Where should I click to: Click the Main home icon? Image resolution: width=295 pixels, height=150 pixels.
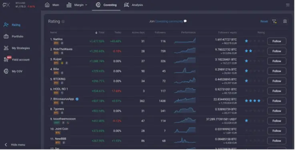(x=47, y=5)
